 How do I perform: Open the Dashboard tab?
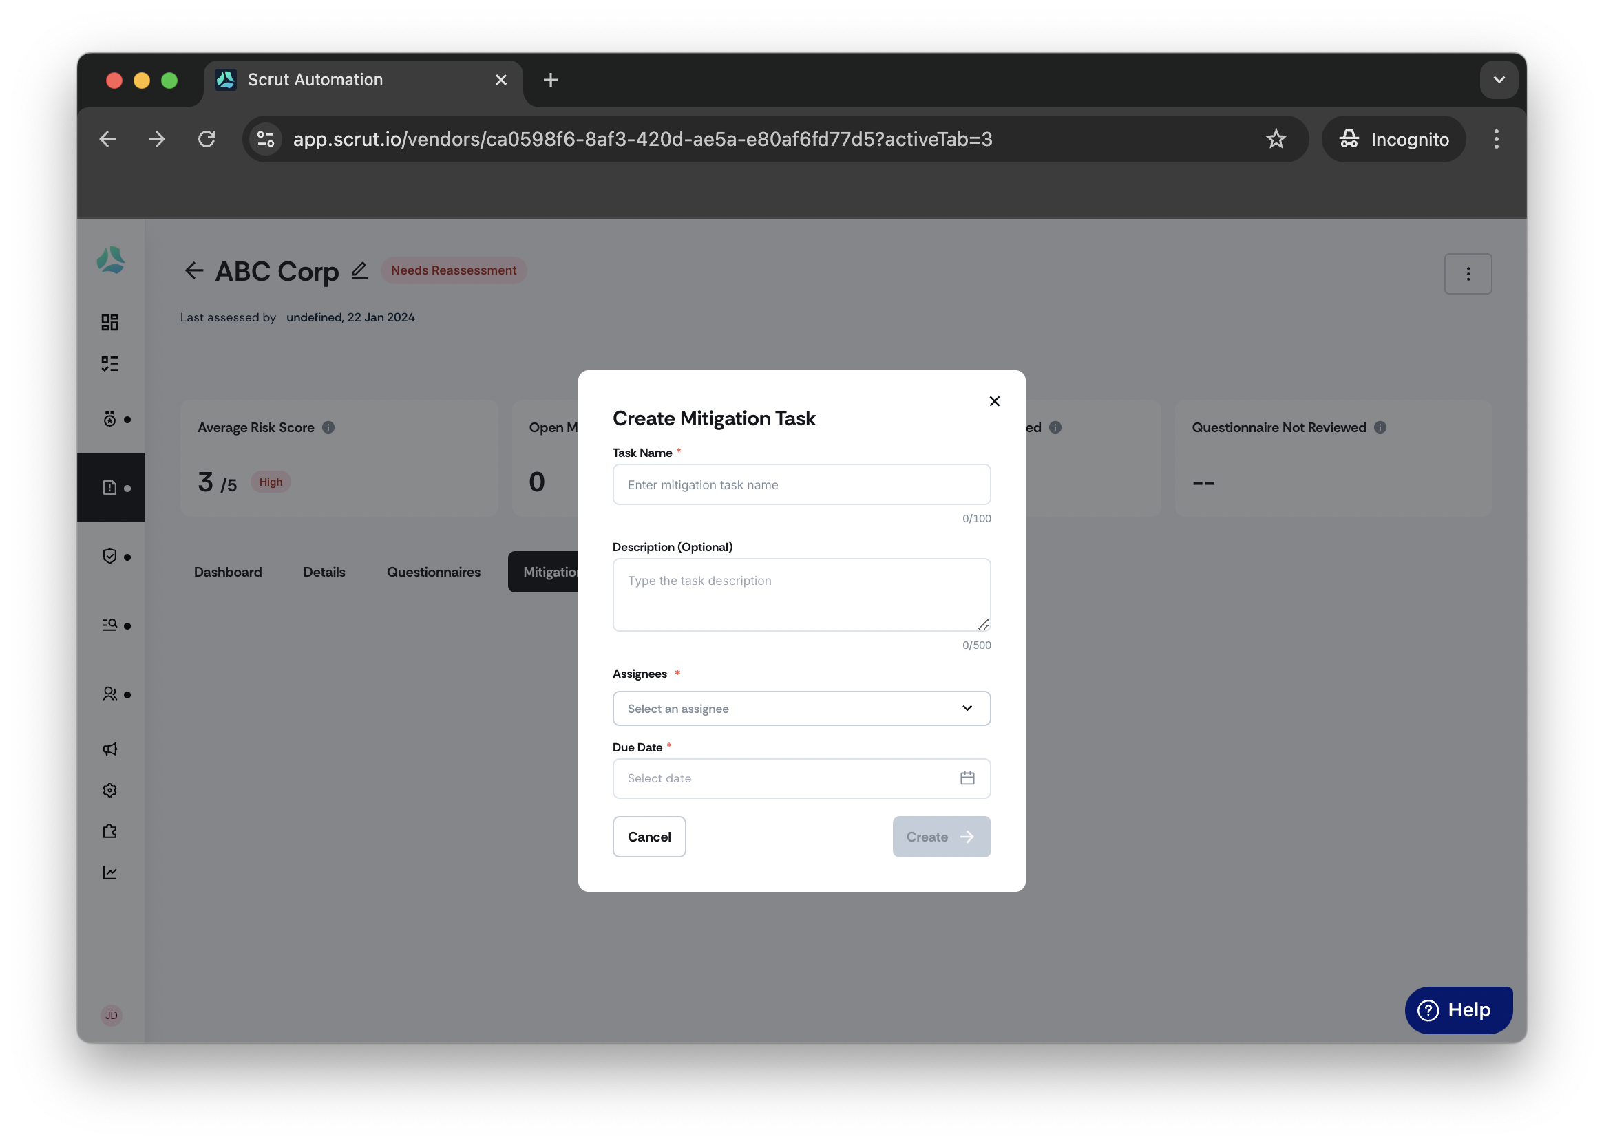(x=227, y=572)
